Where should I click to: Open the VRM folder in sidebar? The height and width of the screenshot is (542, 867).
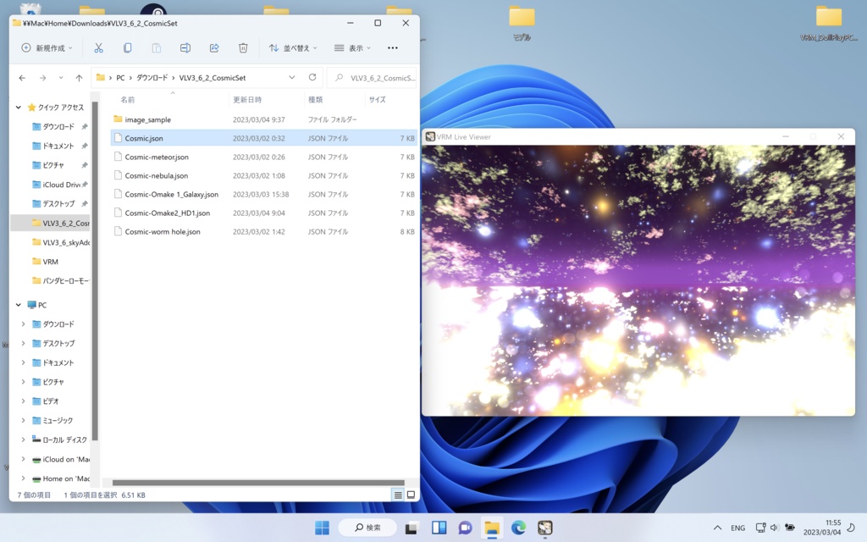[50, 262]
